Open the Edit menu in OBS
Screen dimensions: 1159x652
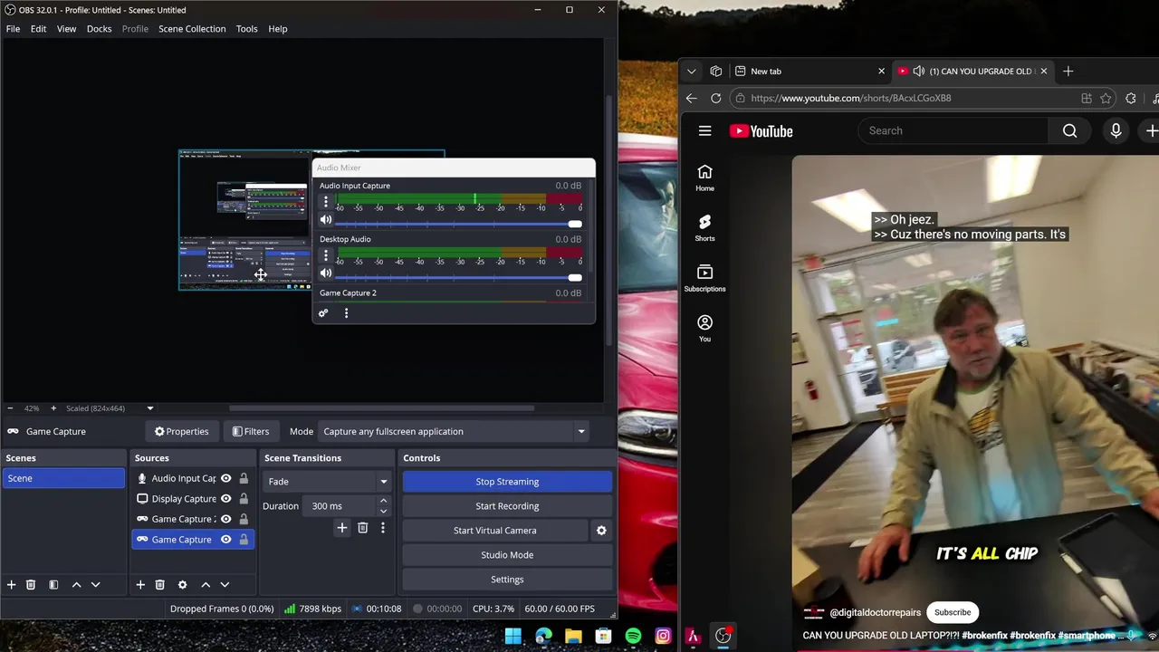(x=38, y=29)
